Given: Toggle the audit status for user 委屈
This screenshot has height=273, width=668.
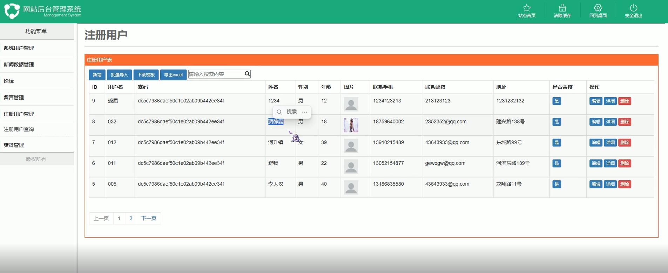Looking at the screenshot, I should click(x=556, y=101).
